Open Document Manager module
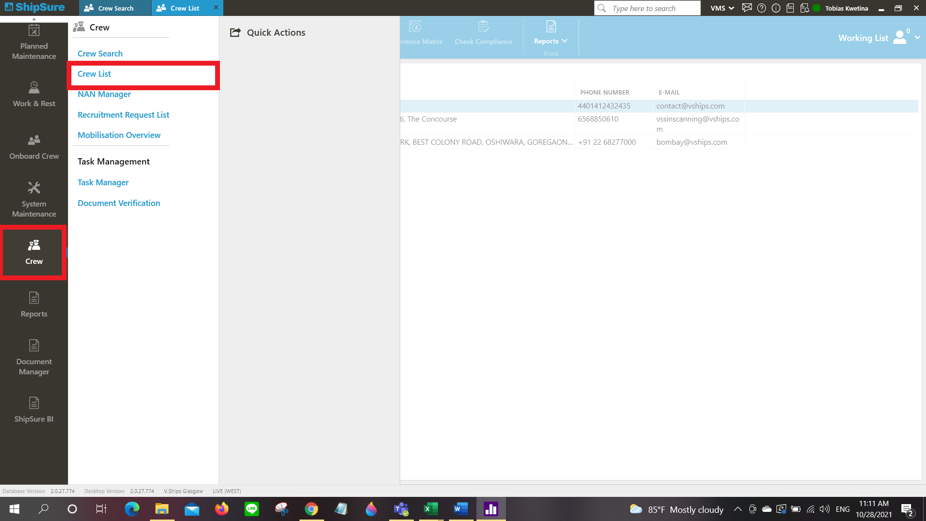This screenshot has height=521, width=926. point(34,357)
